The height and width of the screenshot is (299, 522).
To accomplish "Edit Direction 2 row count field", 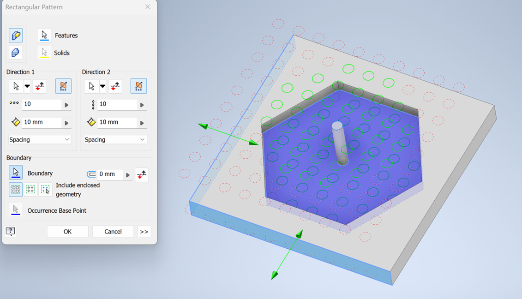I will click(x=117, y=104).
